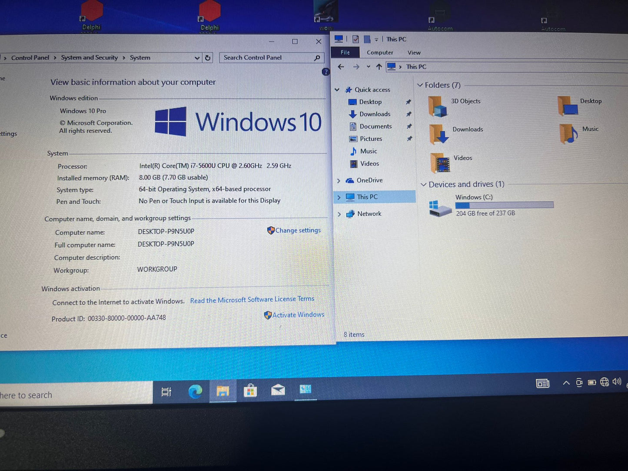Select Videos in the navigation pane
The width and height of the screenshot is (628, 471).
(369, 164)
